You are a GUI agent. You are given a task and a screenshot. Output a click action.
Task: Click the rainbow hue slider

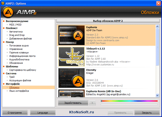[129, 101]
